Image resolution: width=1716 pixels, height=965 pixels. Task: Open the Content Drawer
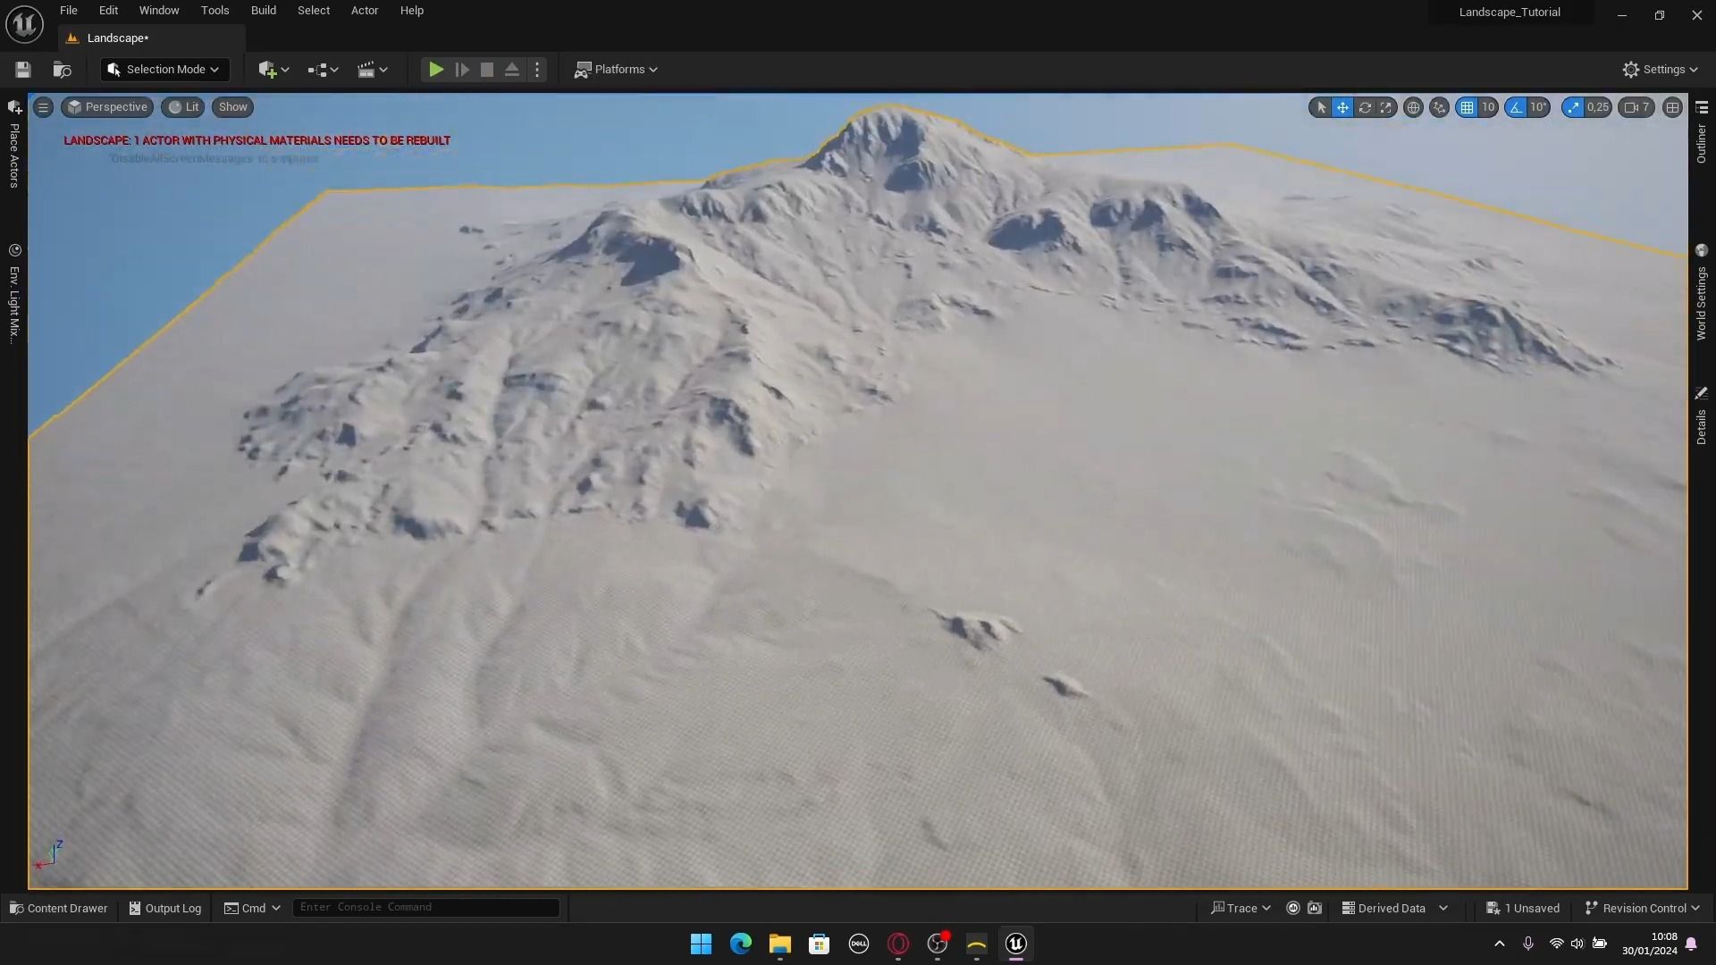(x=58, y=908)
